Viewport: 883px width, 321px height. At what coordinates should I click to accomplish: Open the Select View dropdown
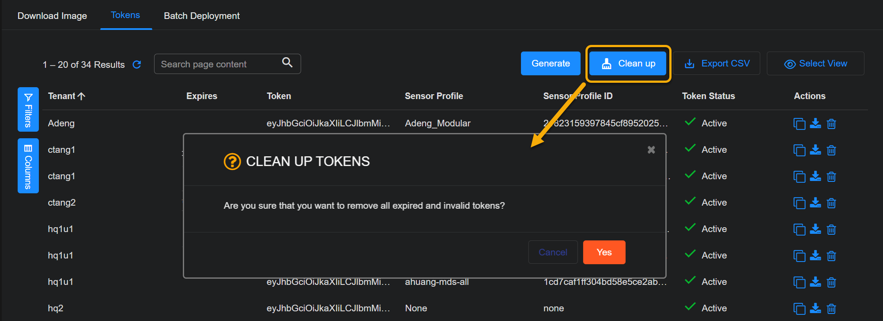pos(815,64)
